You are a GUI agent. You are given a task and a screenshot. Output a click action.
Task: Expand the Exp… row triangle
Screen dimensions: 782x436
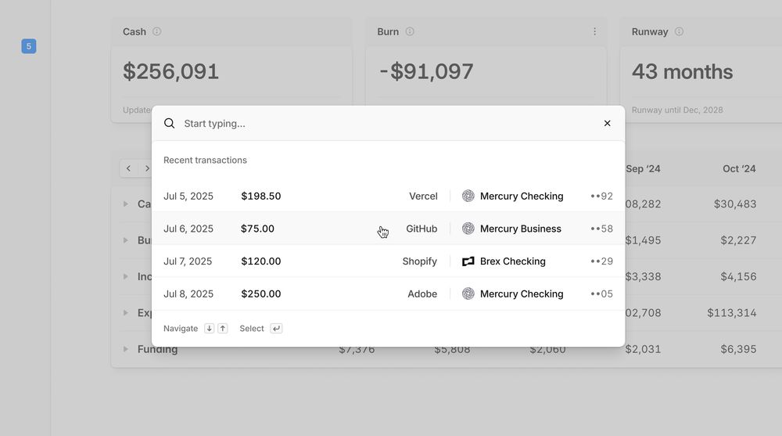point(126,312)
